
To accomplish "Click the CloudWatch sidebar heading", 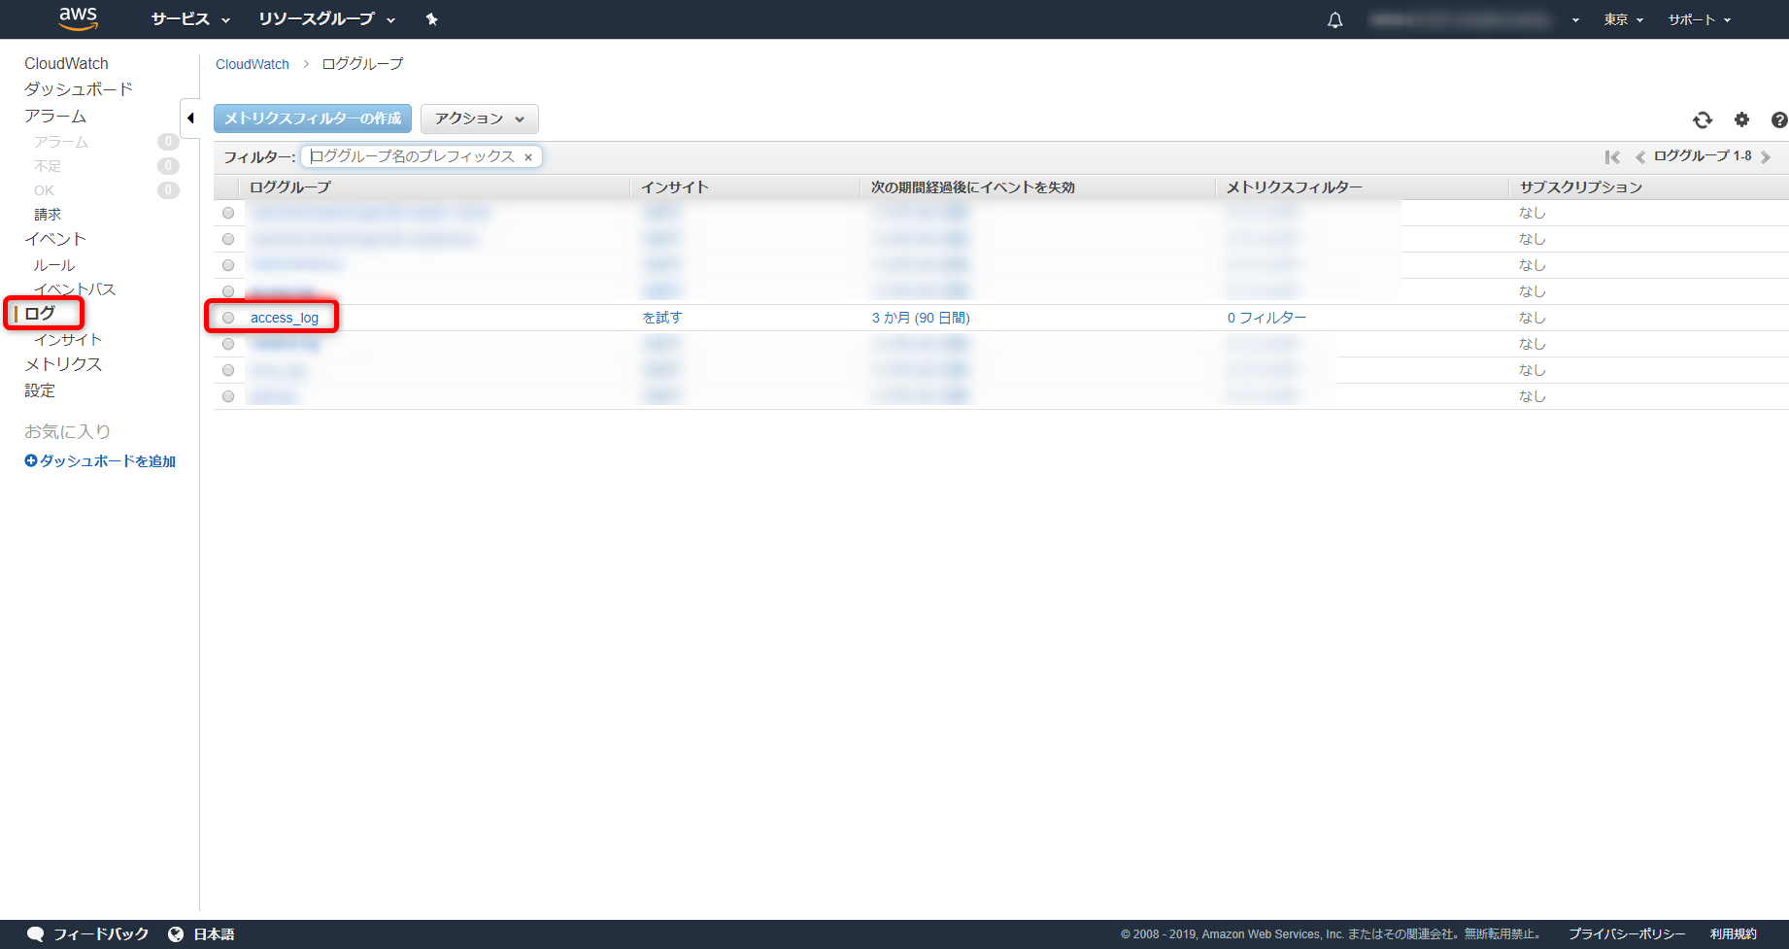I will 66,64.
